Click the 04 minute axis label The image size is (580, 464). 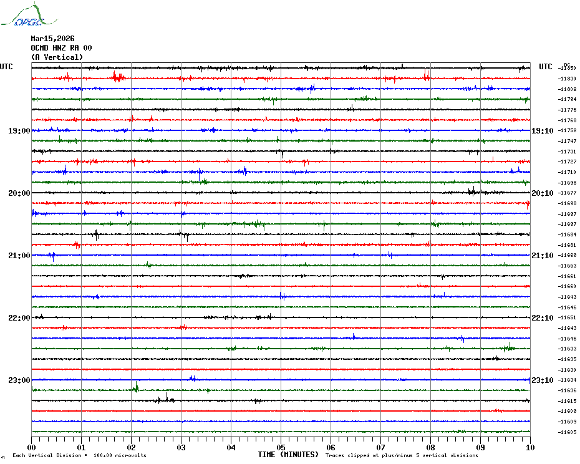(231, 447)
